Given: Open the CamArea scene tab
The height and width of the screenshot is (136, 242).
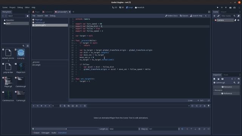Looking at the screenshot, I should (47, 12).
